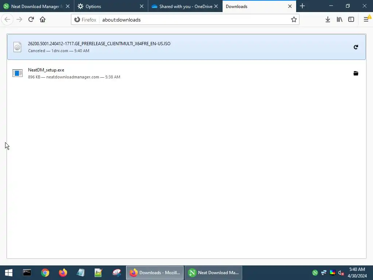
Task: Click the NeatDM_setup.exe file icon
Action: 17,73
